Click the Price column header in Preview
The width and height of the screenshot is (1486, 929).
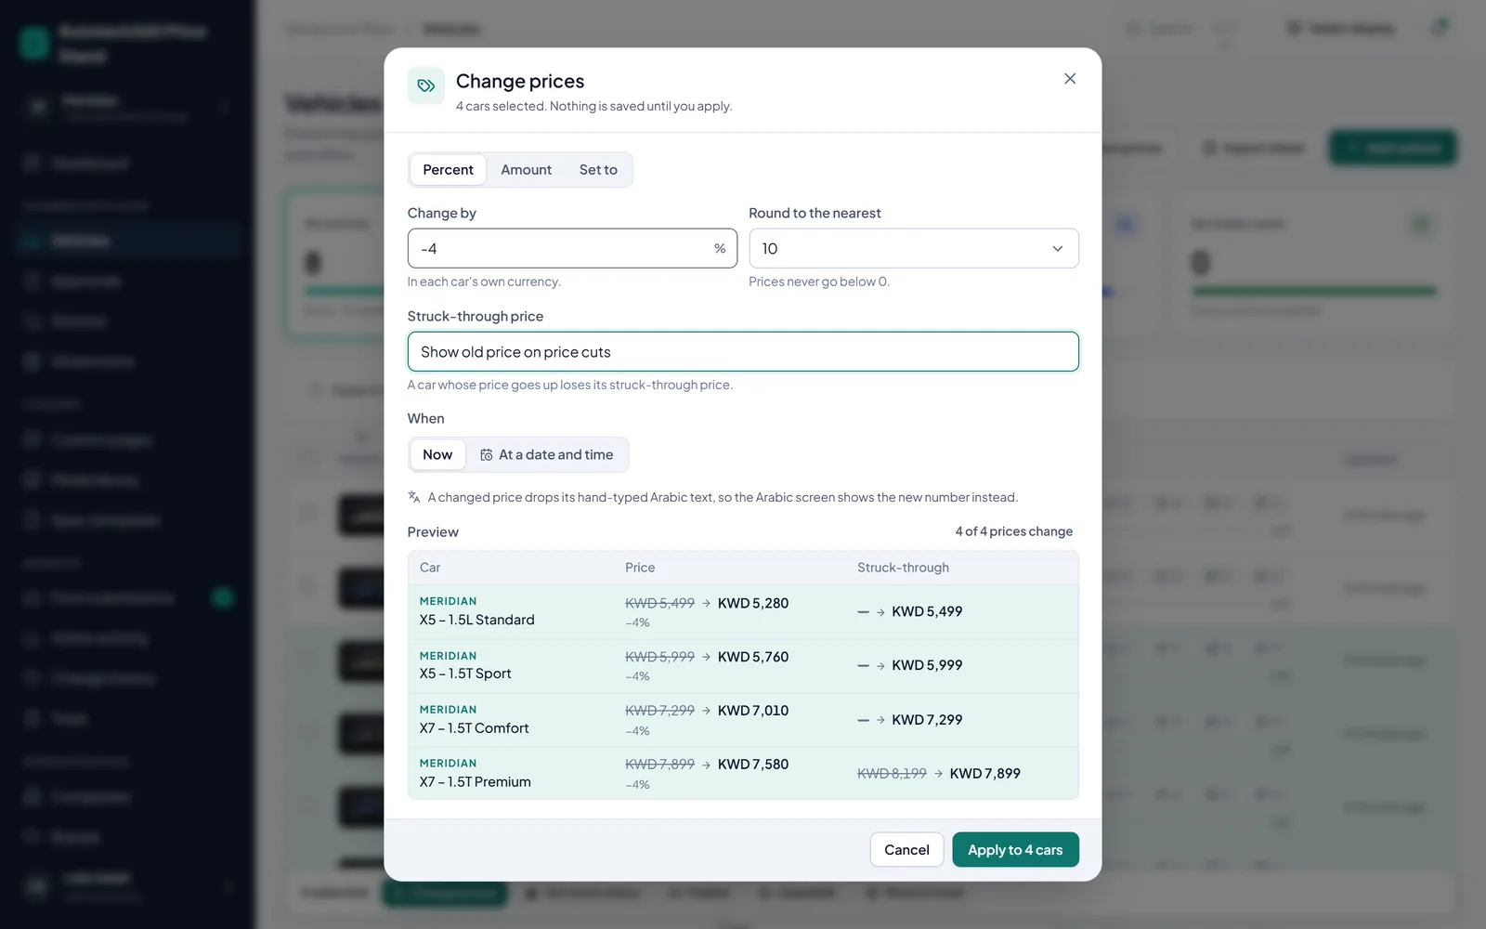click(x=640, y=568)
